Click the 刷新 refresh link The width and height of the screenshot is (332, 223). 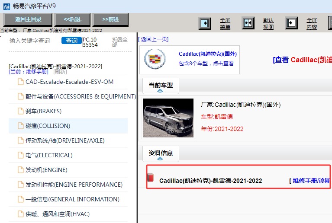60,72
